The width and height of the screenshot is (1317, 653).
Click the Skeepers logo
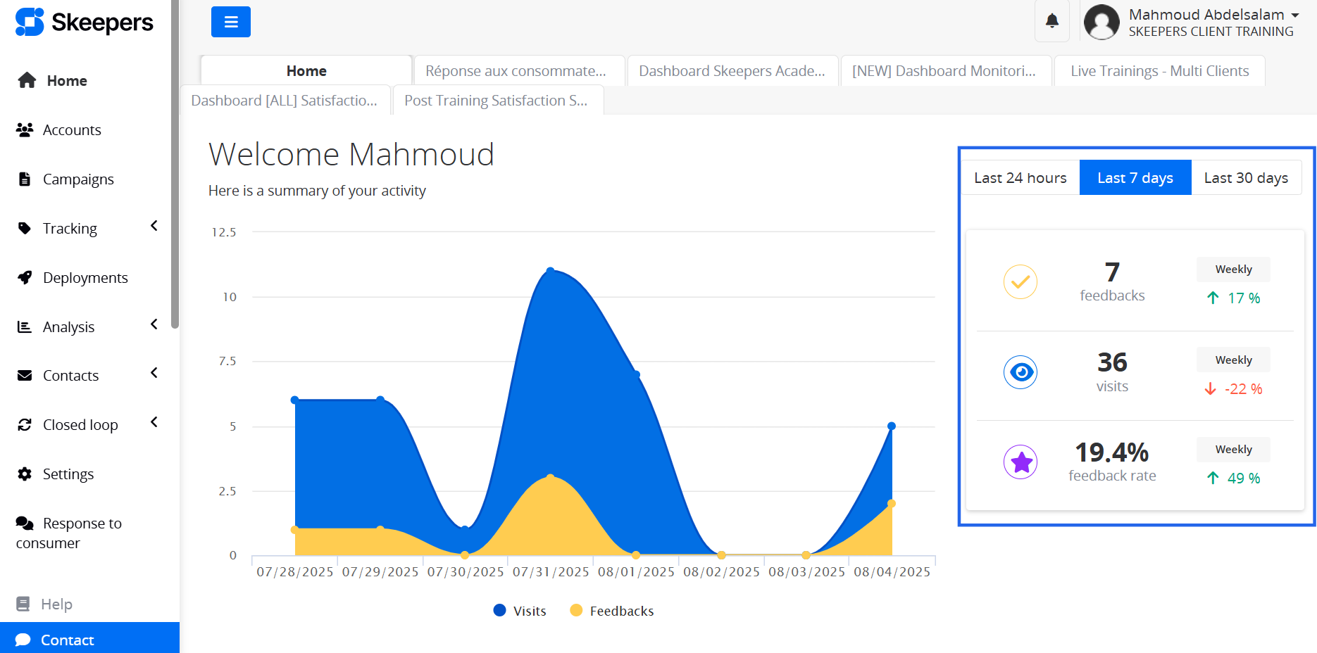pyautogui.click(x=85, y=23)
